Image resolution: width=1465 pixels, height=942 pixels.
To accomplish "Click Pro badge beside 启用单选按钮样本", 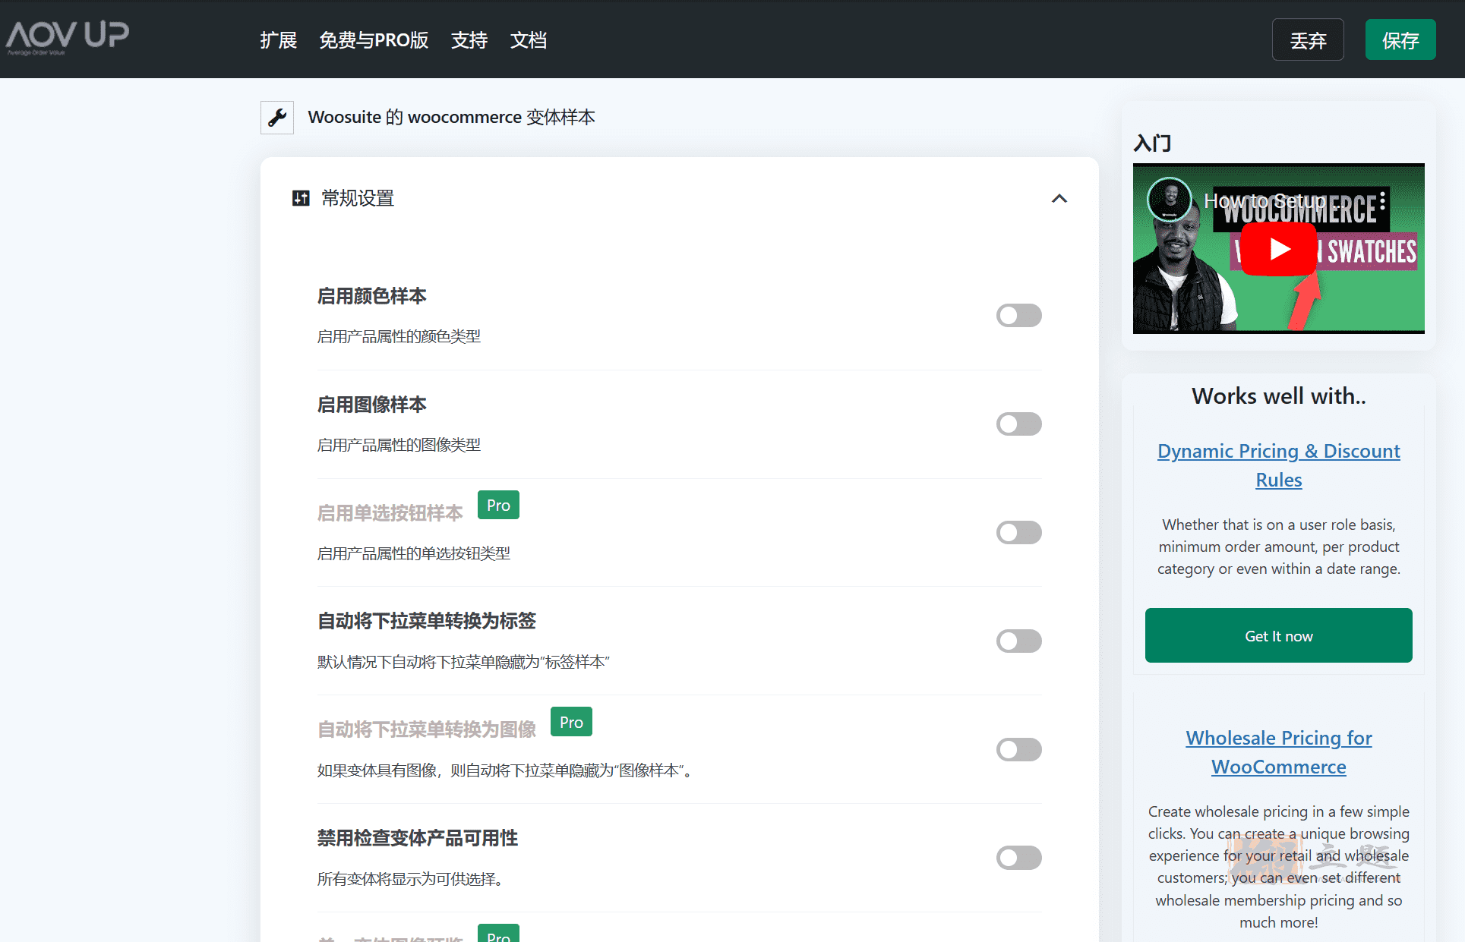I will tap(498, 506).
